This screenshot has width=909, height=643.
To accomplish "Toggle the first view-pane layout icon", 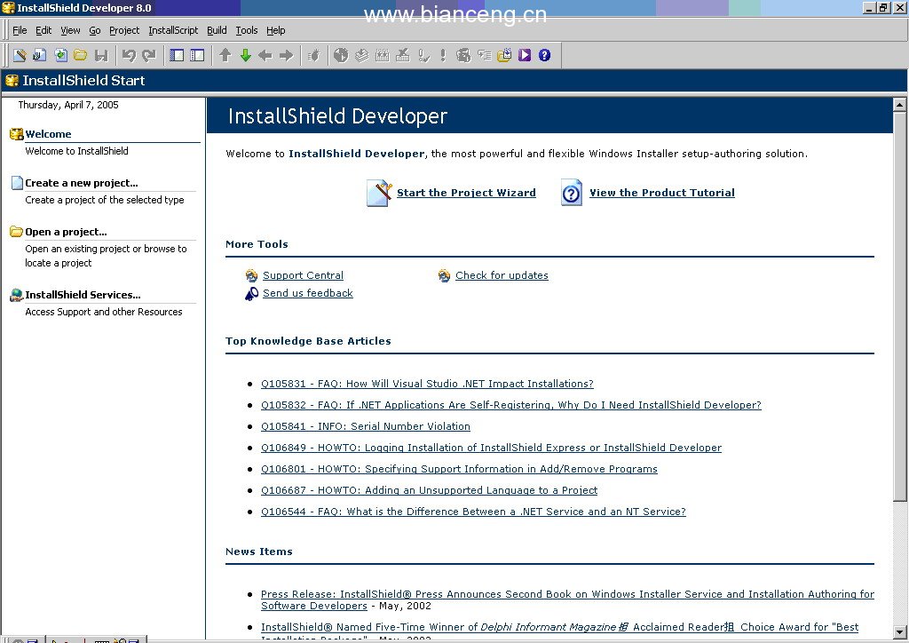I will (177, 55).
